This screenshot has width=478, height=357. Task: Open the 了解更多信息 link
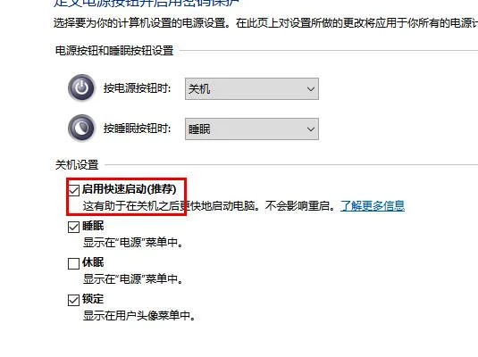point(373,206)
